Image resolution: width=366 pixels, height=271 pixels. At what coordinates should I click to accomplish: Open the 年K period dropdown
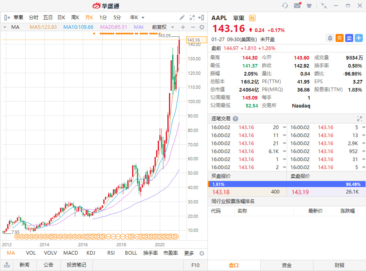139,18
